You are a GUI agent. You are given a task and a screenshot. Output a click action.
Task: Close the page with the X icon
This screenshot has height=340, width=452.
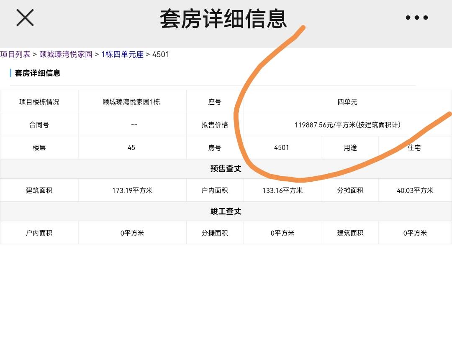tap(25, 18)
